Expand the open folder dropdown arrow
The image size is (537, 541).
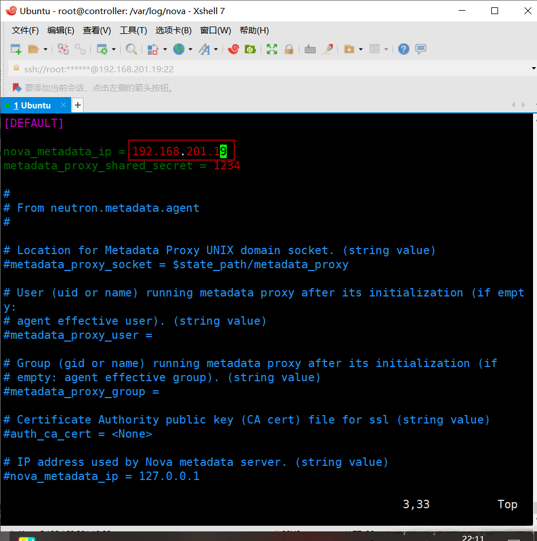pyautogui.click(x=46, y=50)
